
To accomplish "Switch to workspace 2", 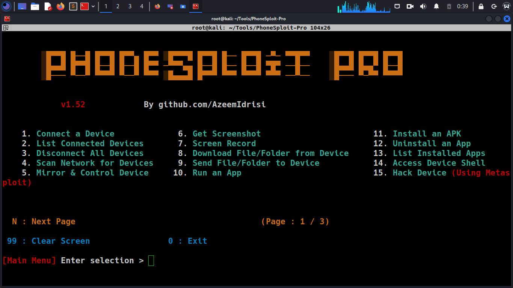I will [118, 6].
